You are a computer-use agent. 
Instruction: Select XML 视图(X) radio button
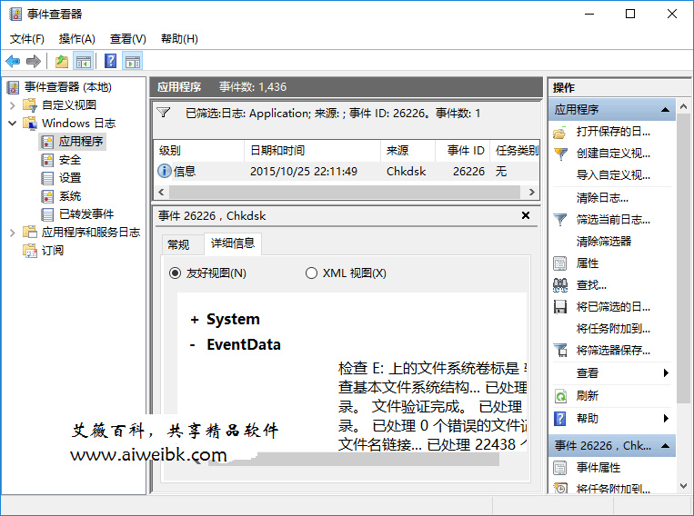coord(312,273)
